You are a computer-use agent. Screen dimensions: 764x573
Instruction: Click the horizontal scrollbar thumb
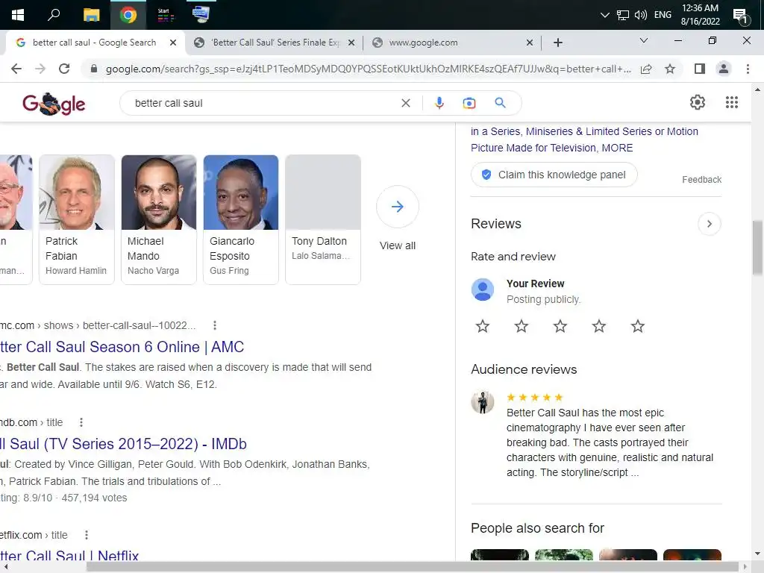(x=414, y=567)
